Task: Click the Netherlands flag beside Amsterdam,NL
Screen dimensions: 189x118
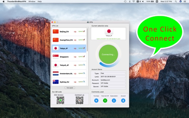Action: click(56, 73)
